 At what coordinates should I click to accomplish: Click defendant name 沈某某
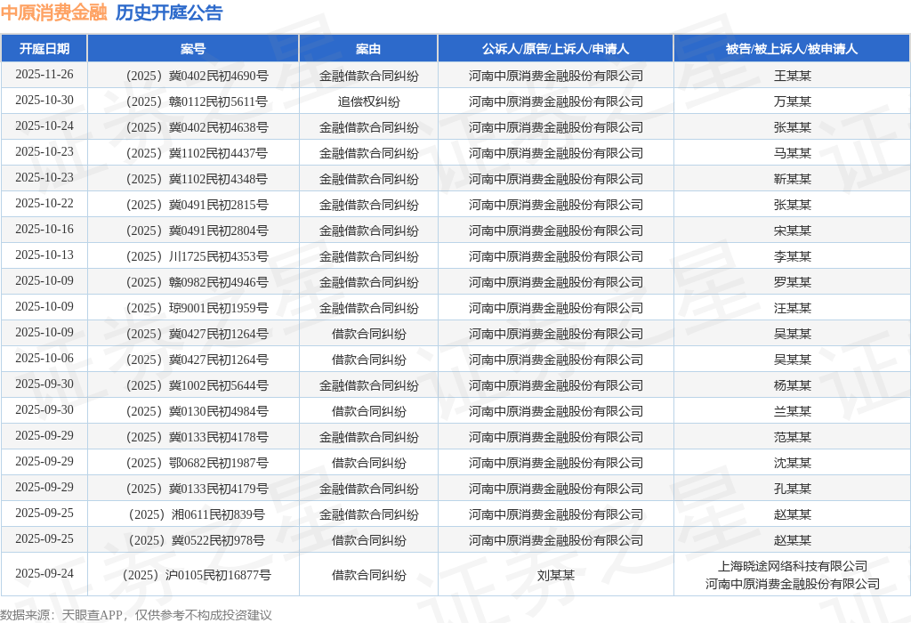792,463
